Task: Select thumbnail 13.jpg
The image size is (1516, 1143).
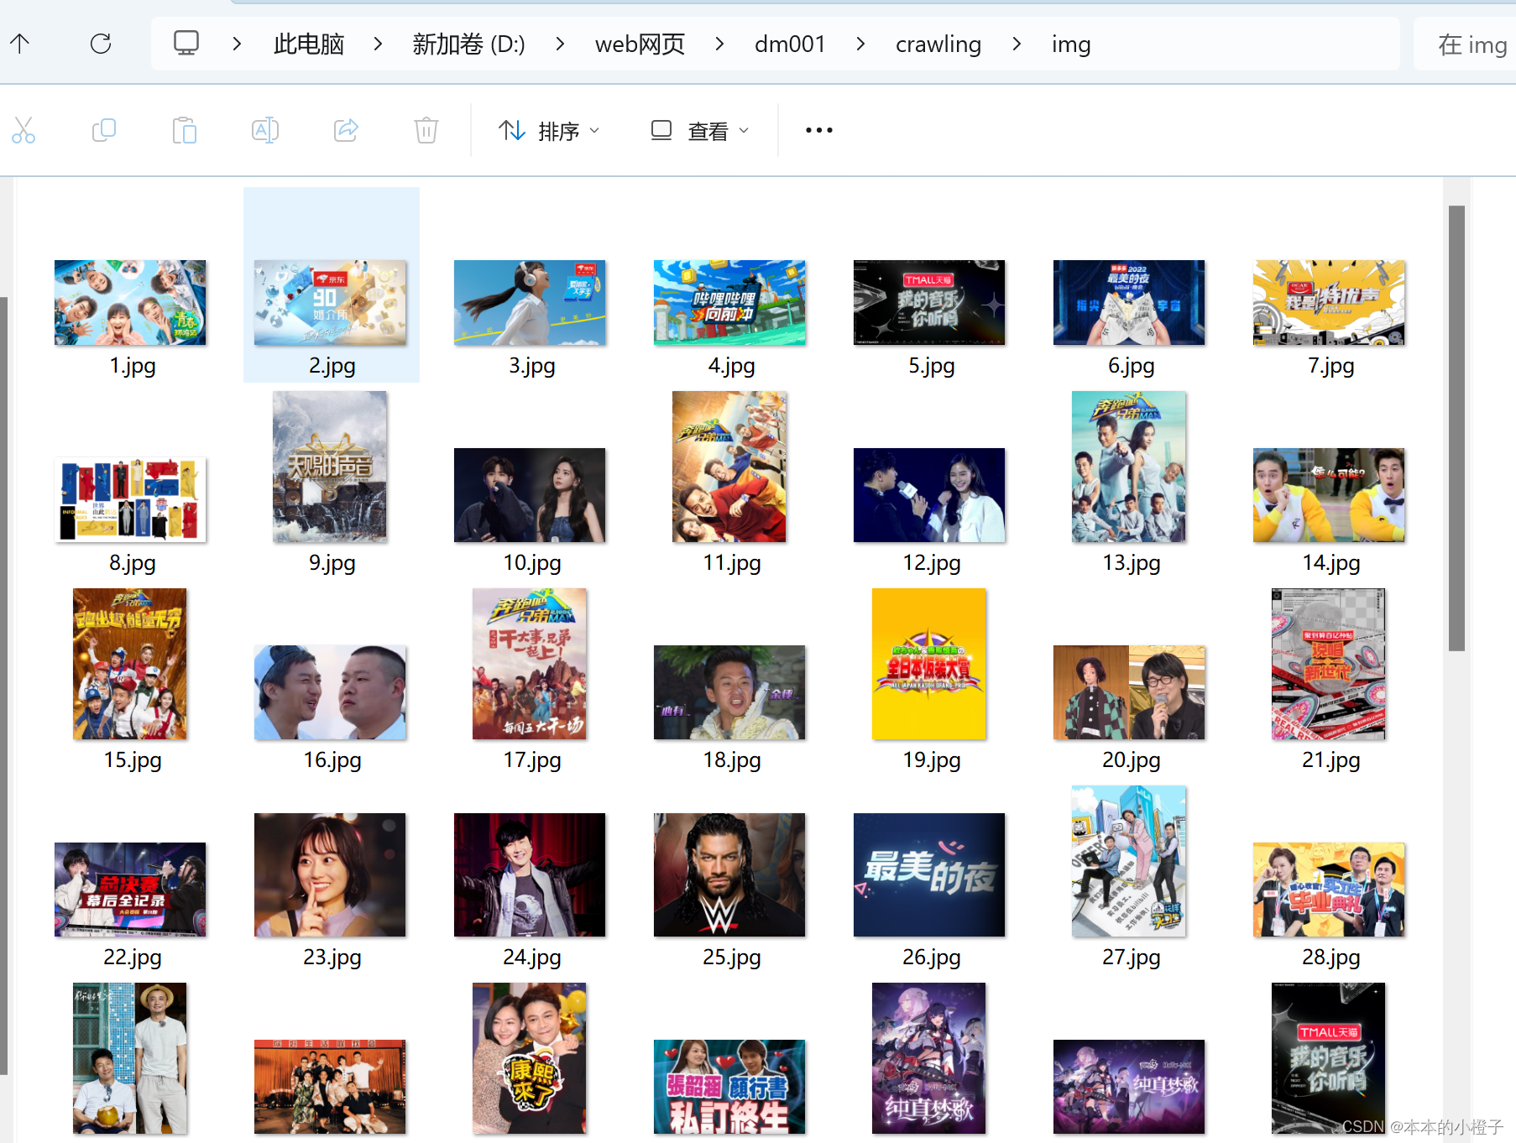Action: click(x=1129, y=467)
